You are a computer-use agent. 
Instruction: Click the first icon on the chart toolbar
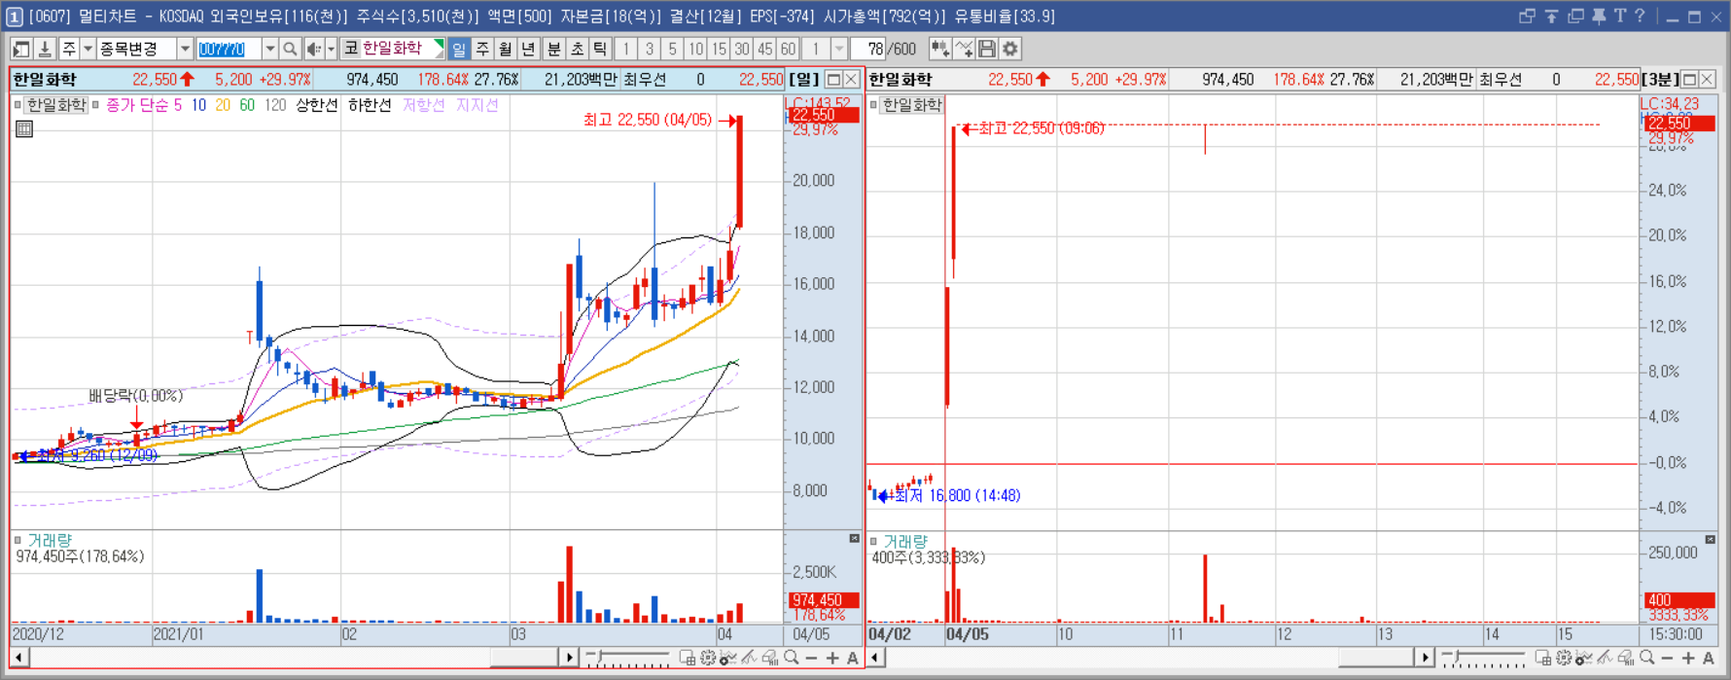pos(21,49)
